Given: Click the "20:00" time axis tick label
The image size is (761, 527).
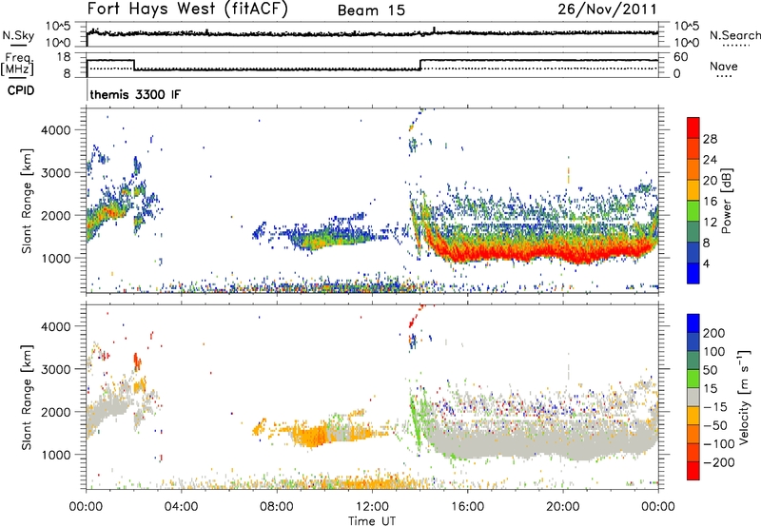Looking at the screenshot, I should [x=562, y=507].
